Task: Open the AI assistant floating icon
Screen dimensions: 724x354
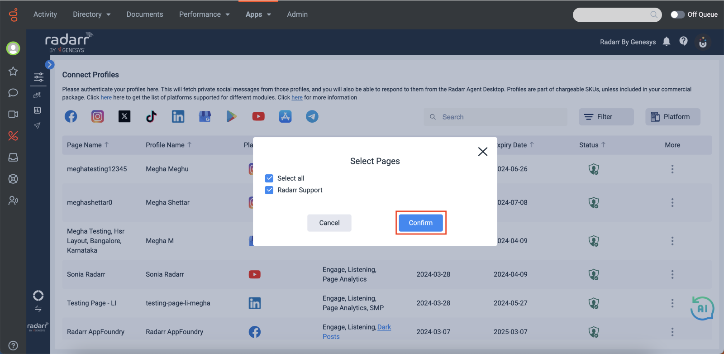Action: click(x=702, y=308)
